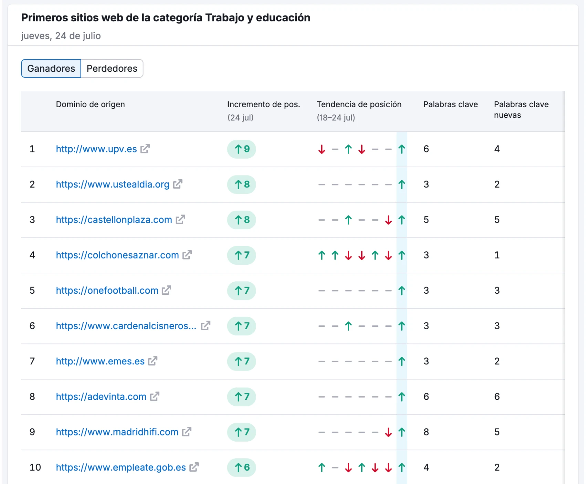Follow the adevinta.com link
The height and width of the screenshot is (484, 586).
click(x=101, y=397)
